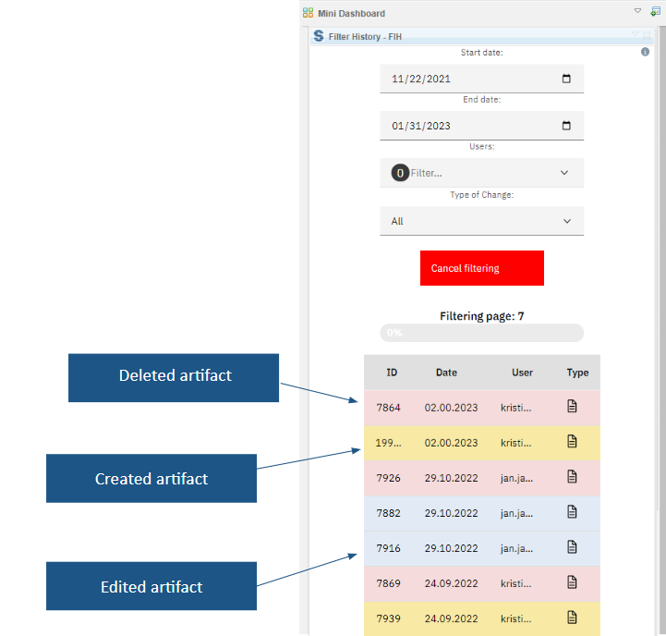
Task: Click the Start date field showing 11/22/2021
Action: pos(481,79)
